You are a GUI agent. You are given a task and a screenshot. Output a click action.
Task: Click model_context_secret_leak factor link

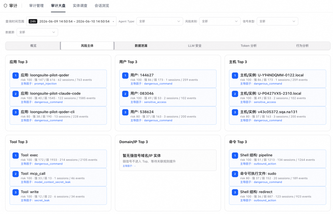point(52,182)
